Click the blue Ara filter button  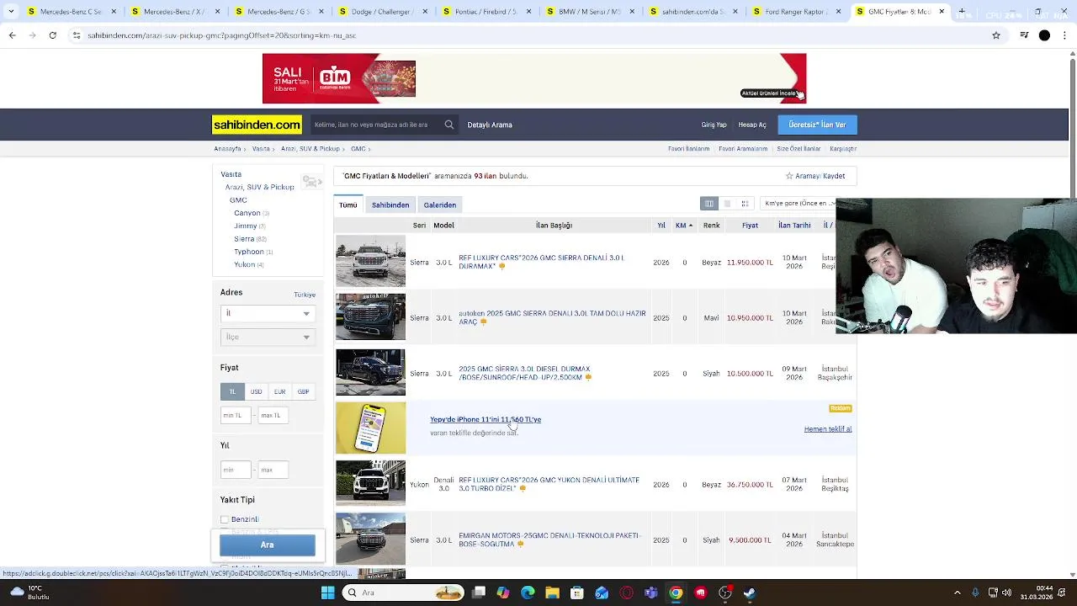pos(268,545)
